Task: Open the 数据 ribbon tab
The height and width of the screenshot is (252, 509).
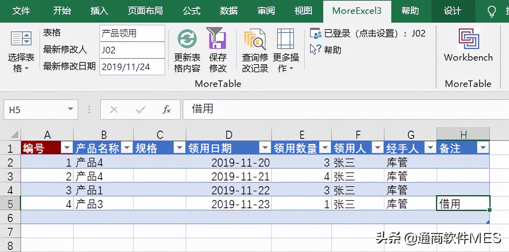Action: [229, 11]
